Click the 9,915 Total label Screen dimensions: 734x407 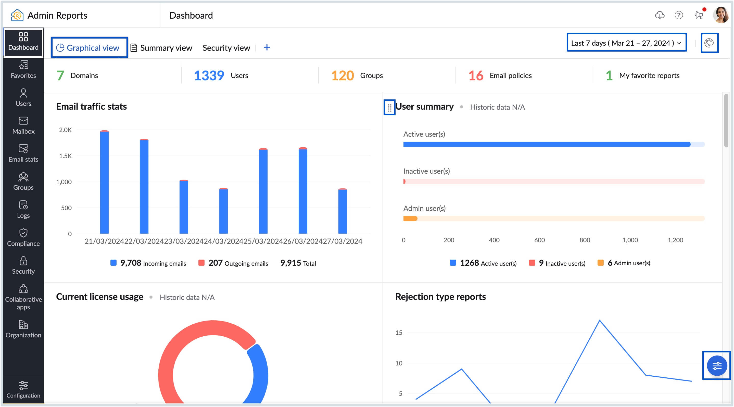tap(298, 263)
